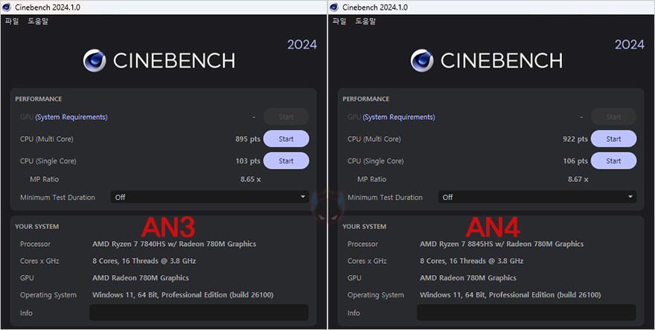Viewport: 655px width, 330px height.
Task: Click Cinebench app icon in right window title bar
Action: coord(333,7)
